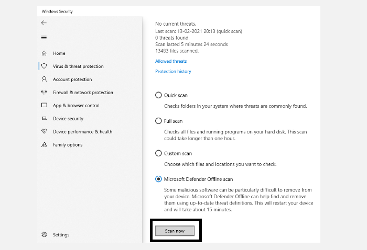Switch to App & browser control
The image size is (367, 250).
coord(76,106)
